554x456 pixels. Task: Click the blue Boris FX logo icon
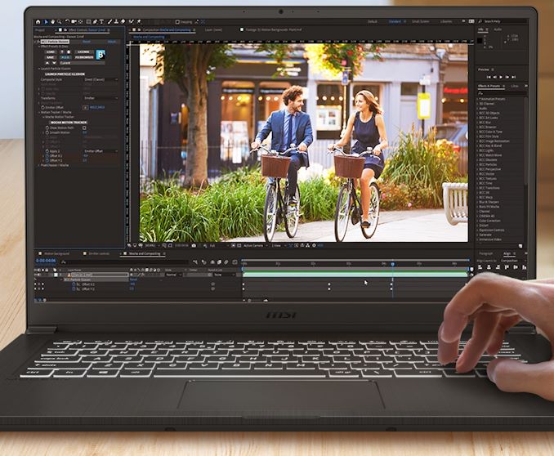101,56
